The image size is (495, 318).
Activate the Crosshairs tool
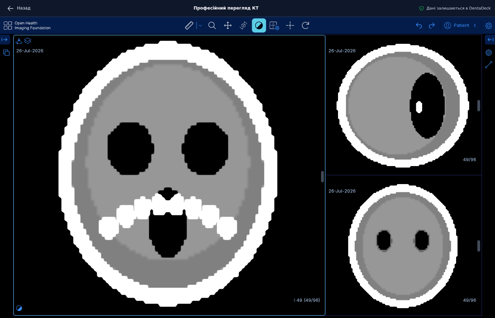(290, 25)
